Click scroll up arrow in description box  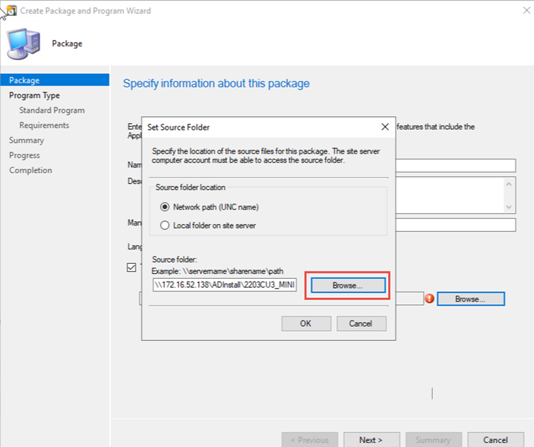click(x=509, y=183)
